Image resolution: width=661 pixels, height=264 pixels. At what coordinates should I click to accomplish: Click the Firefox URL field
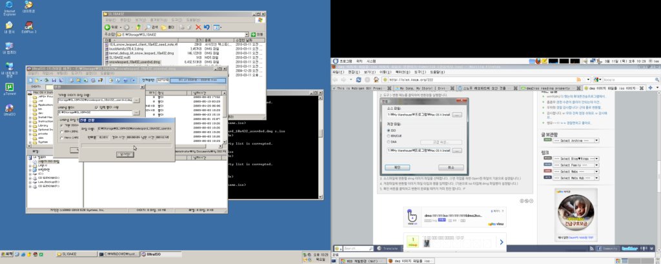(x=483, y=79)
